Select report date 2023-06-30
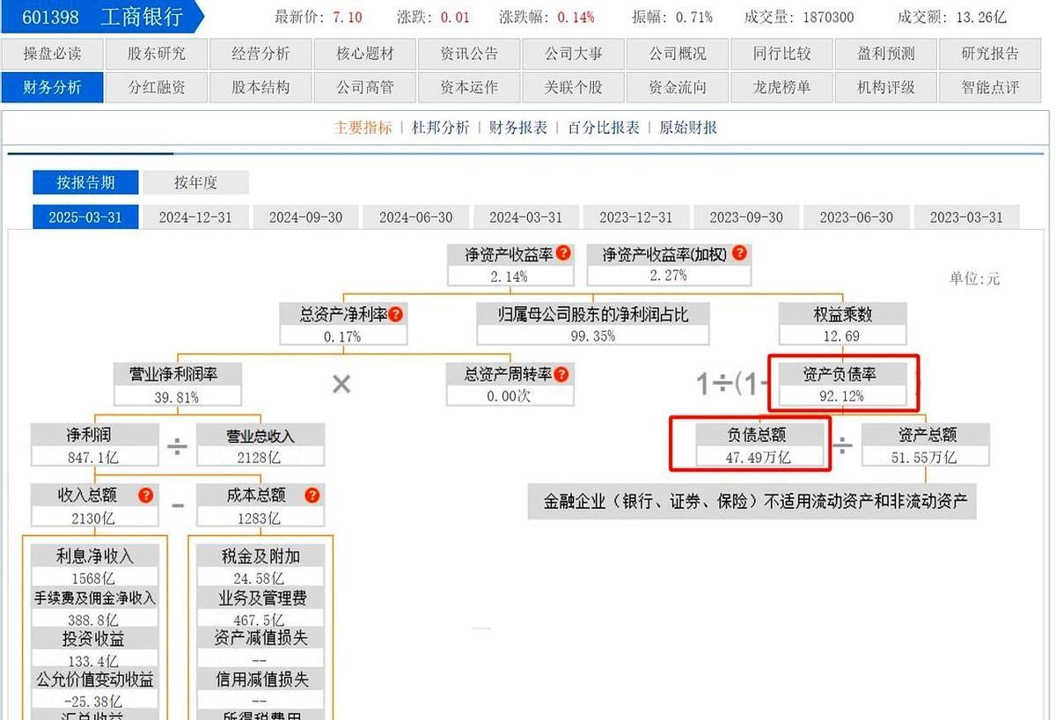Viewport: 1056px width, 720px height. tap(856, 217)
